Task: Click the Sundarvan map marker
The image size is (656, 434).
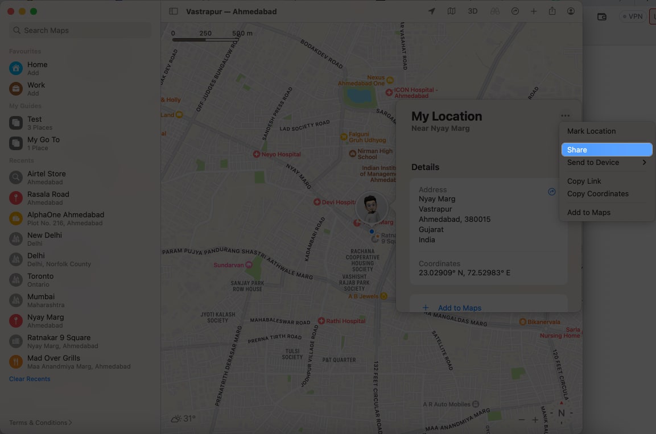Action: (x=249, y=264)
